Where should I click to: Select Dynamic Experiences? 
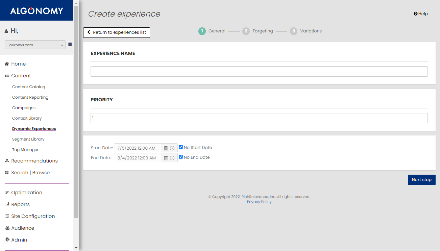[34, 129]
